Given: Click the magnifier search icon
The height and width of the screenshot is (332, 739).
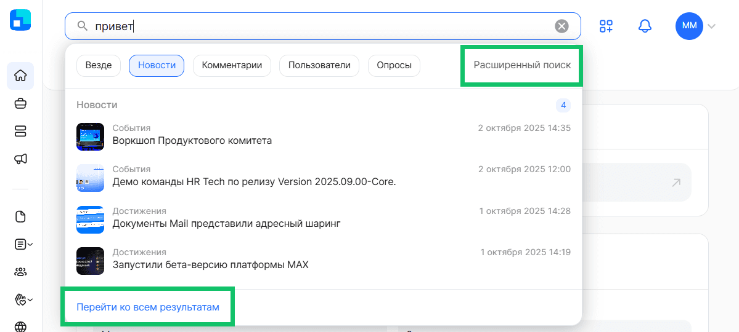Looking at the screenshot, I should click(83, 26).
